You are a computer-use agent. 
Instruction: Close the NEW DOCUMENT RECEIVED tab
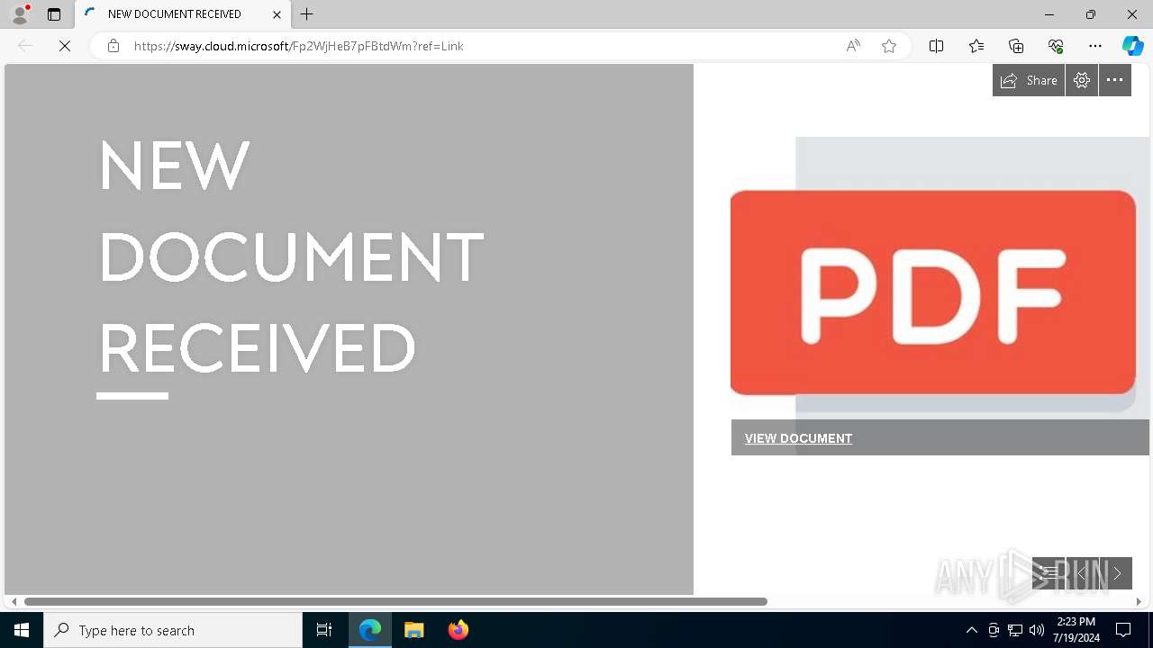tap(277, 14)
